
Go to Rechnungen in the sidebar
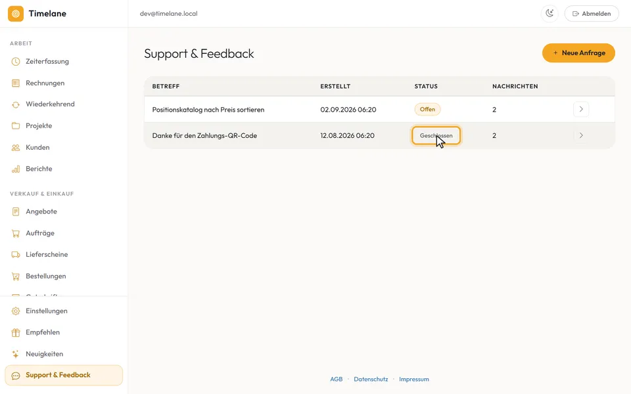64,83
